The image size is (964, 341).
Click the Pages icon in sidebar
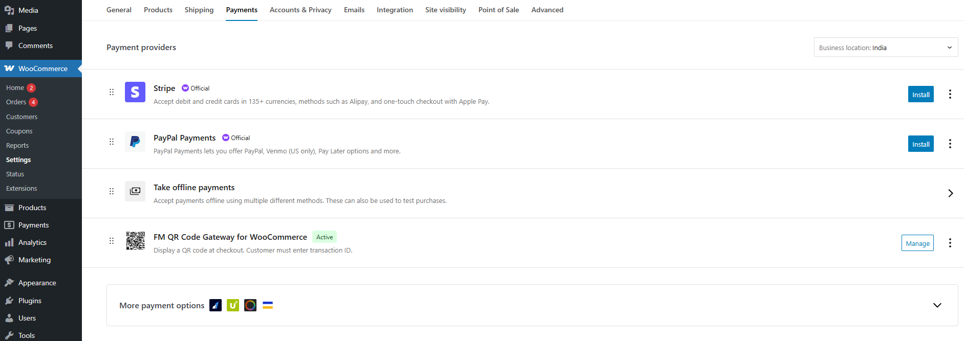[9, 28]
